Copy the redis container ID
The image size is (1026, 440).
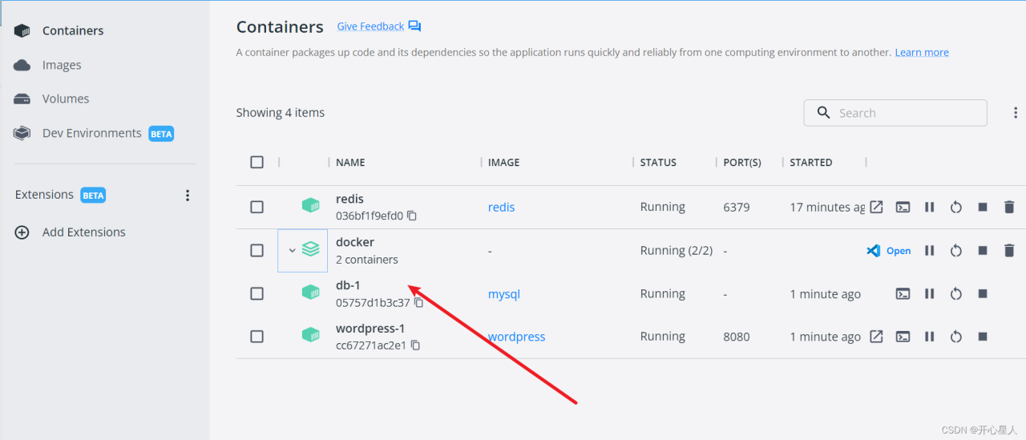(412, 216)
